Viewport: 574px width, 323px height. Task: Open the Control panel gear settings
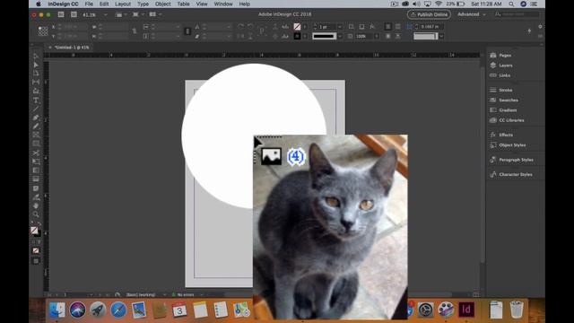pos(540,27)
